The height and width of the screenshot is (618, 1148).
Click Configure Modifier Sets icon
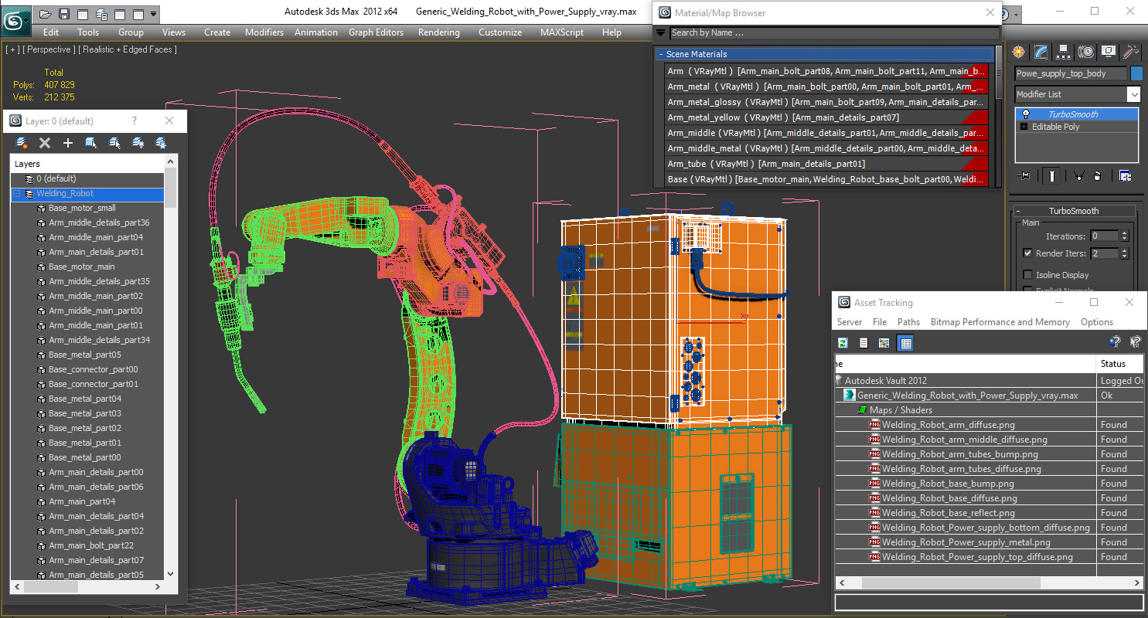click(x=1125, y=176)
